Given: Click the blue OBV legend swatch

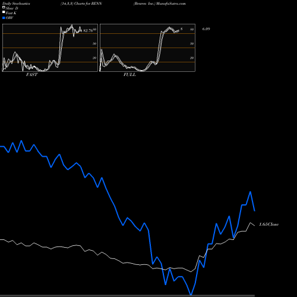Looking at the screenshot, I should coord(4,18).
